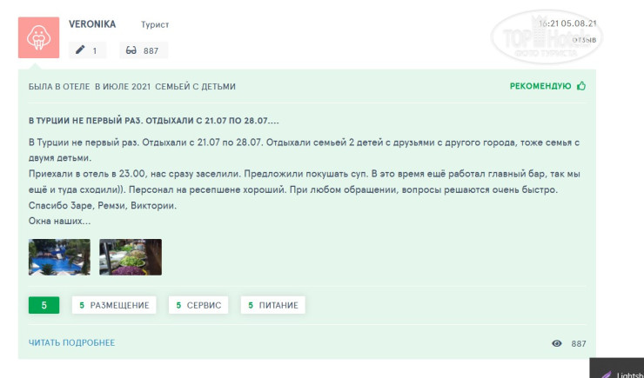
Task: Open the swimming pool photo thumbnail
Action: tap(59, 257)
